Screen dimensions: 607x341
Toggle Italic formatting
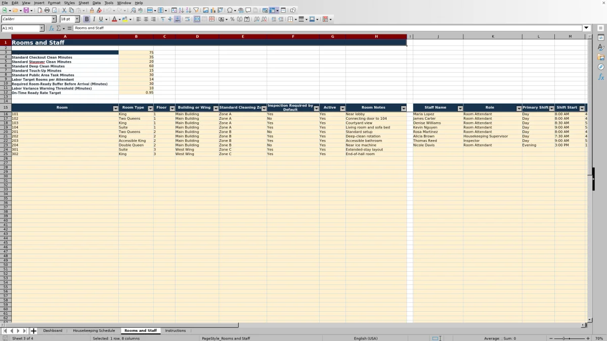(94, 19)
